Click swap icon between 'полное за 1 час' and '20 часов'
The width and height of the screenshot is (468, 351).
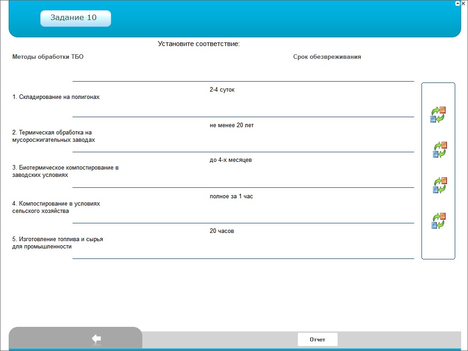pyautogui.click(x=438, y=221)
